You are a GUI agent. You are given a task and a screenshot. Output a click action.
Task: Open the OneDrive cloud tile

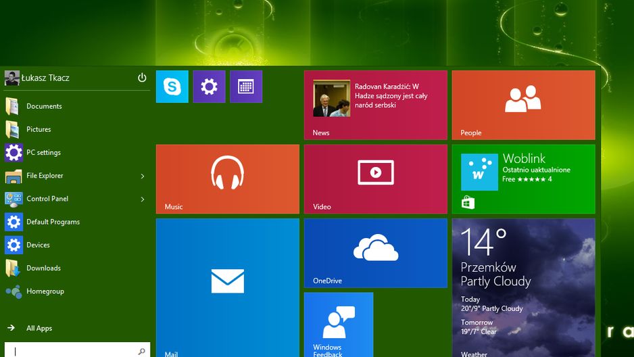tap(376, 253)
